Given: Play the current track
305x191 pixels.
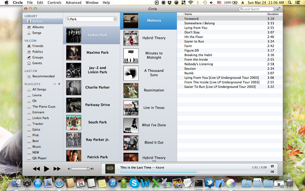Looking at the screenshot, I should coord(46,169).
